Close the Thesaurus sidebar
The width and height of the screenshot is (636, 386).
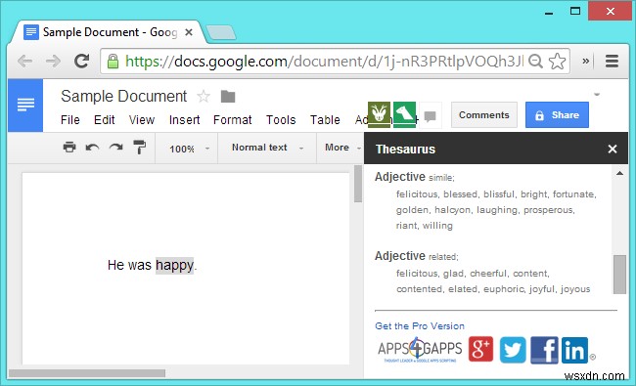pos(613,150)
